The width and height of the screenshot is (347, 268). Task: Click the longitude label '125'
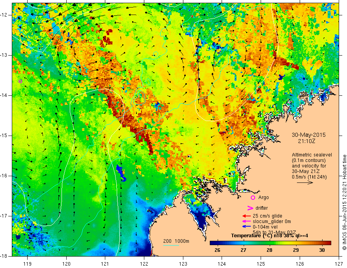(x=261, y=264)
